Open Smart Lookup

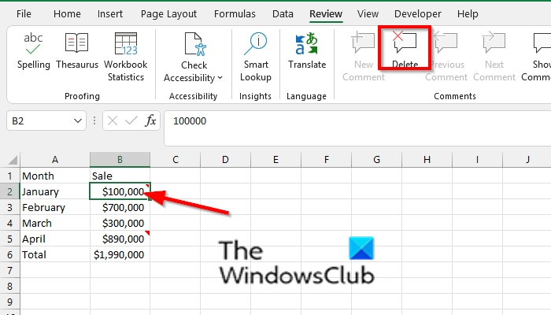tap(256, 57)
